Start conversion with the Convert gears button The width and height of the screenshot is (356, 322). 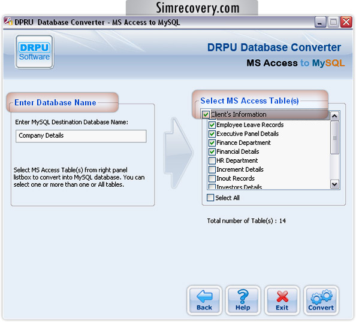tap(321, 300)
